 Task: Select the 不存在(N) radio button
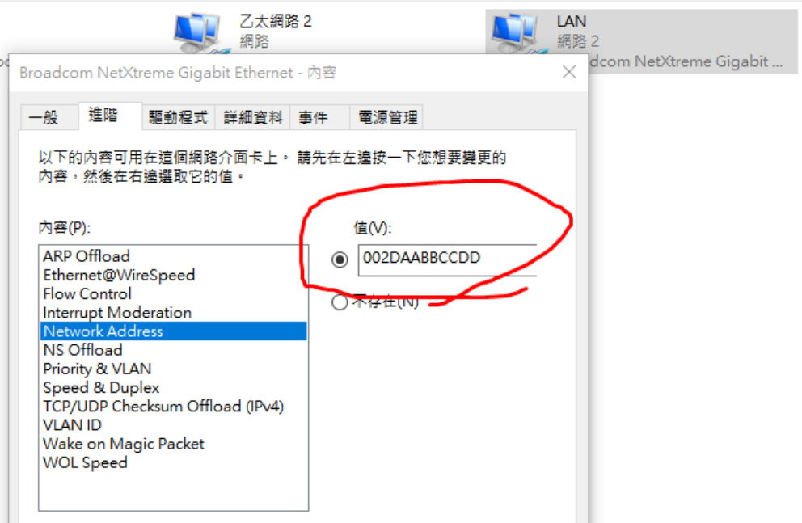pyautogui.click(x=340, y=302)
